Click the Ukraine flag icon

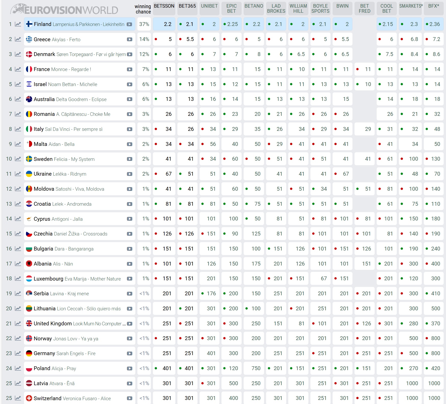(x=29, y=174)
